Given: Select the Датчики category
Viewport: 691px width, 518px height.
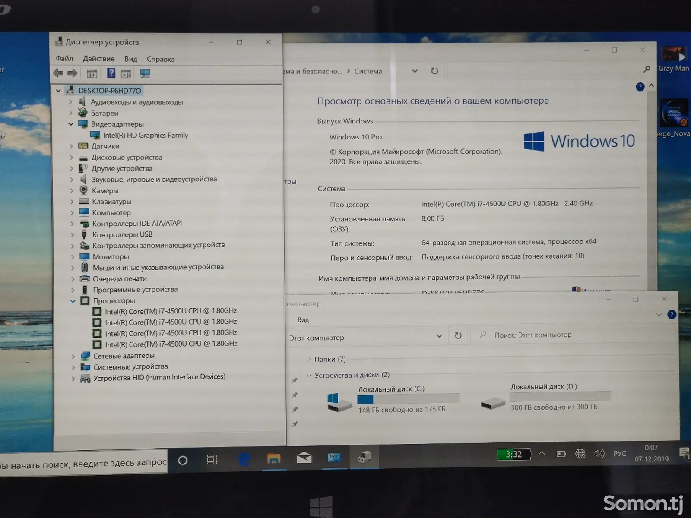Looking at the screenshot, I should pos(105,146).
